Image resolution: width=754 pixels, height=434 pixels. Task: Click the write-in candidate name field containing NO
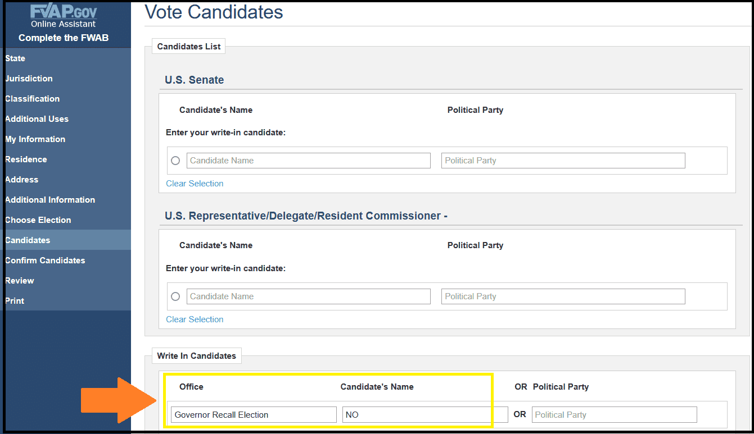425,415
